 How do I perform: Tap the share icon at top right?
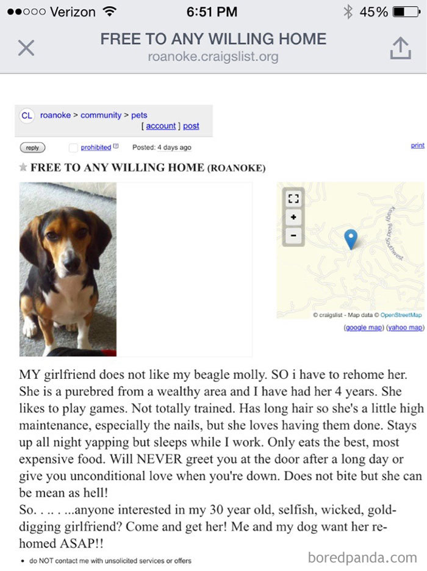pos(401,46)
